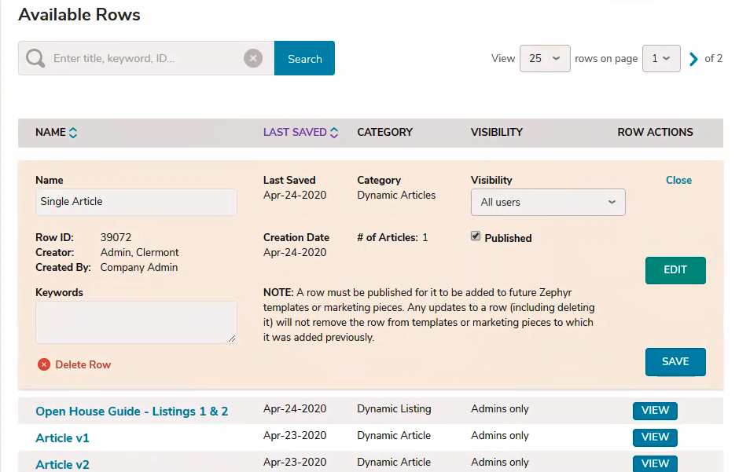This screenshot has height=472, width=739.
Task: Go to next page with chevron arrow
Action: [693, 59]
